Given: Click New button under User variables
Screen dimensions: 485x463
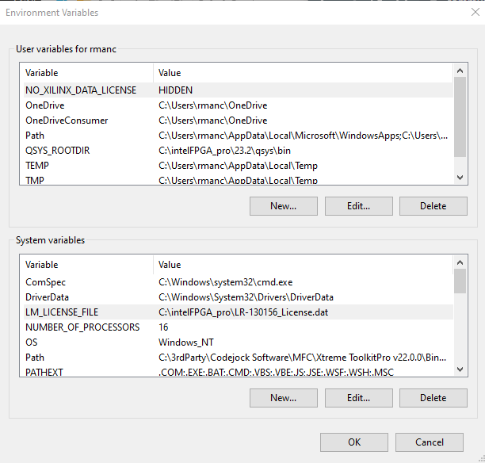Looking at the screenshot, I should (x=283, y=206).
